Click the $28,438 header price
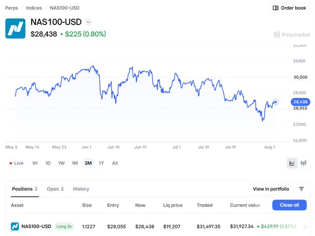 [x=44, y=34]
